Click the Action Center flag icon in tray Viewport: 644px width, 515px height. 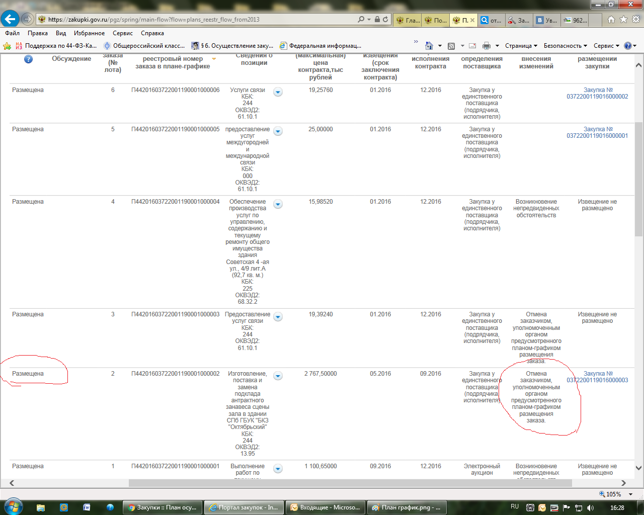click(x=566, y=508)
